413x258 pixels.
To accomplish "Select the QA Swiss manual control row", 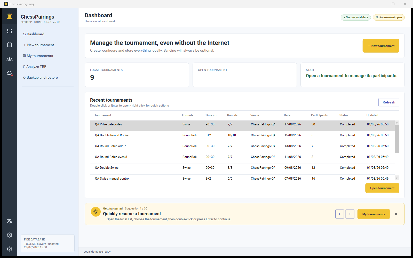I will [242, 177].
